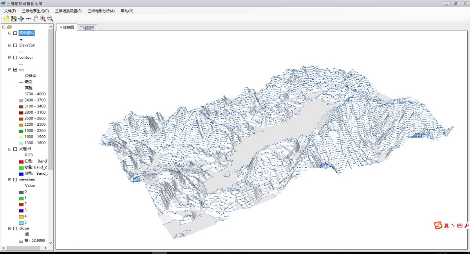
Task: Enable the slope layer checkbox
Action: (x=15, y=229)
